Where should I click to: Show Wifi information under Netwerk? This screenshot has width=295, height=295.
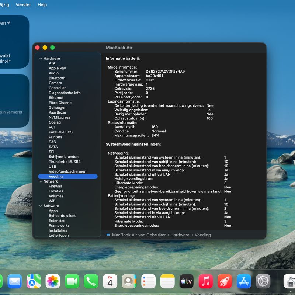[52, 201]
